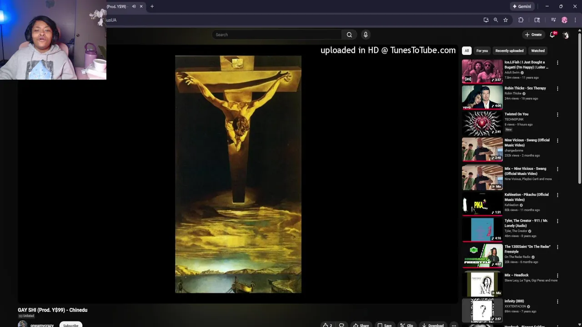The height and width of the screenshot is (327, 582).
Task: Close the current browser tab
Action: (141, 6)
